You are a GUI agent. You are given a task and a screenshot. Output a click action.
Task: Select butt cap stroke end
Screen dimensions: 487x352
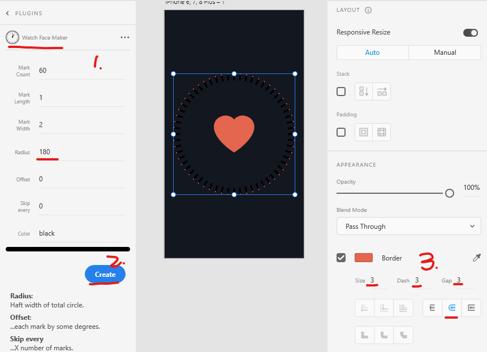point(432,308)
